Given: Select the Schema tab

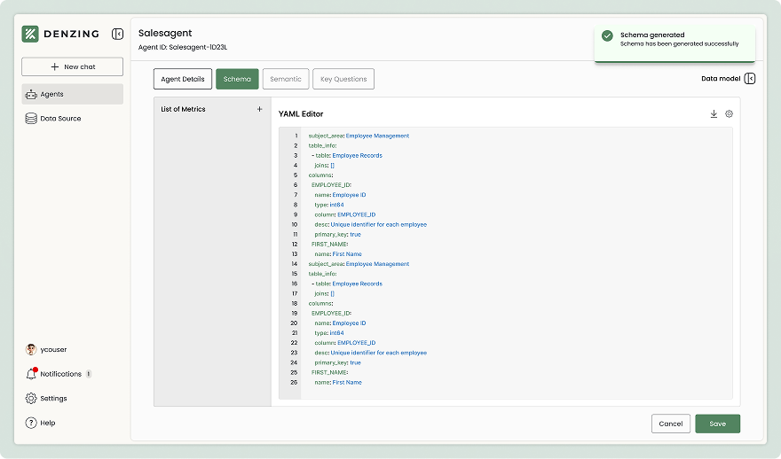Looking at the screenshot, I should (237, 79).
